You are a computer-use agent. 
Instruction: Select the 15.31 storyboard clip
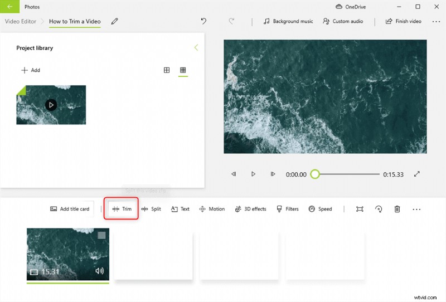click(x=68, y=254)
